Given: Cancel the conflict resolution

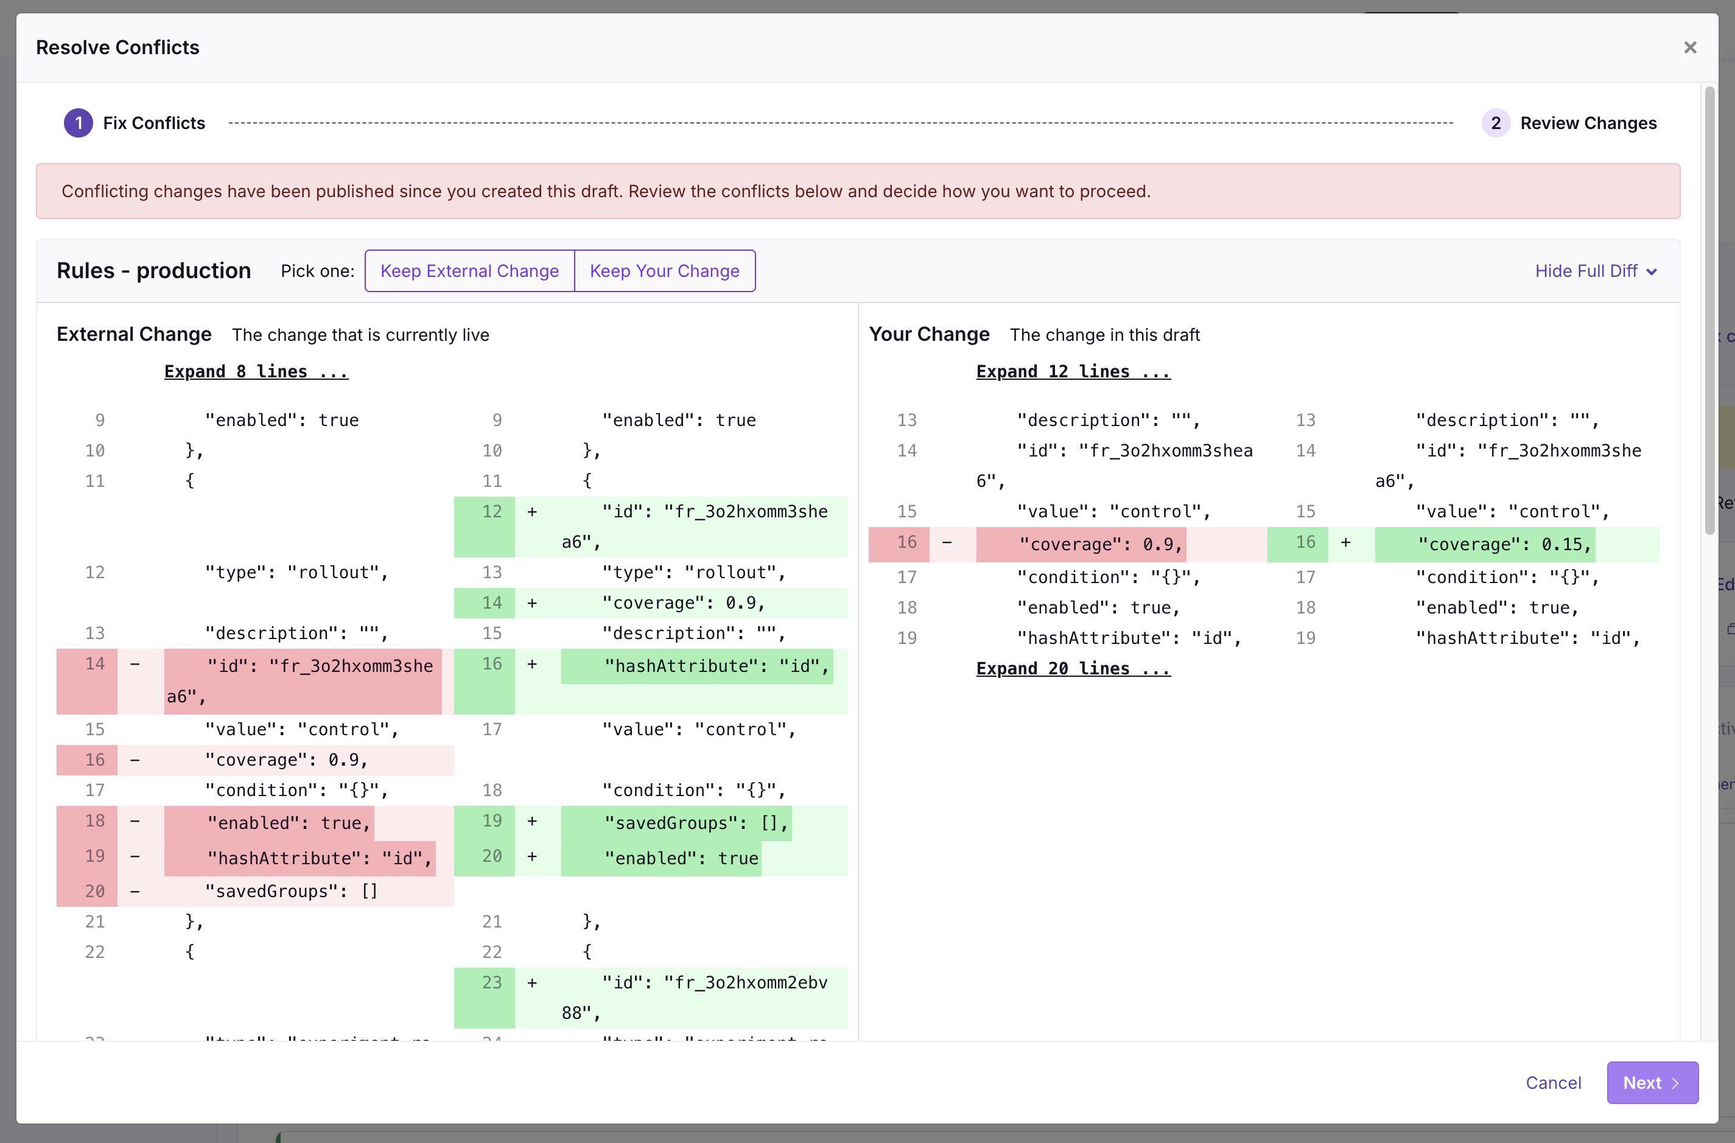Looking at the screenshot, I should pyautogui.click(x=1553, y=1083).
